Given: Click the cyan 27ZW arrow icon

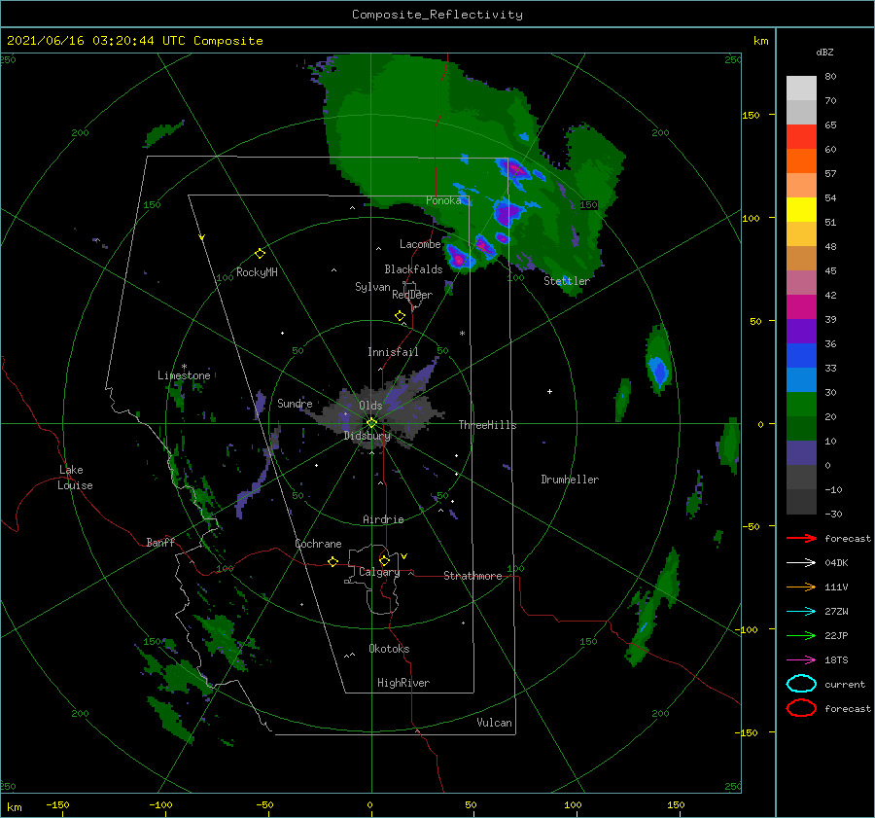Looking at the screenshot, I should 801,612.
